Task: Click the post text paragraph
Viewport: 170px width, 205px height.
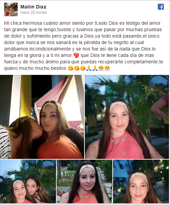Action: tap(83, 46)
